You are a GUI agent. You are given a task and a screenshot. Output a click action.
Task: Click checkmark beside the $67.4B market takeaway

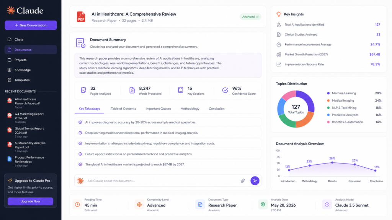click(80, 164)
